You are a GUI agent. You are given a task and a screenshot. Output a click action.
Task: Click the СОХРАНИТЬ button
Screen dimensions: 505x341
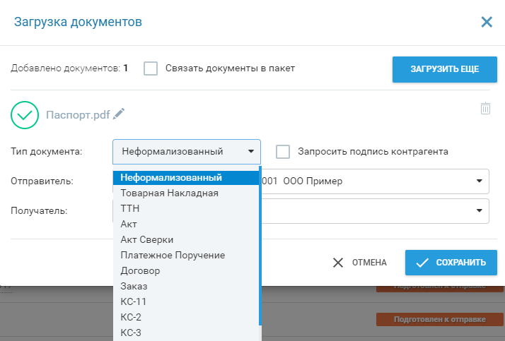pyautogui.click(x=451, y=263)
